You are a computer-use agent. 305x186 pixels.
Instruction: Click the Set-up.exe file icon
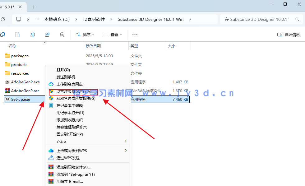tap(7, 99)
